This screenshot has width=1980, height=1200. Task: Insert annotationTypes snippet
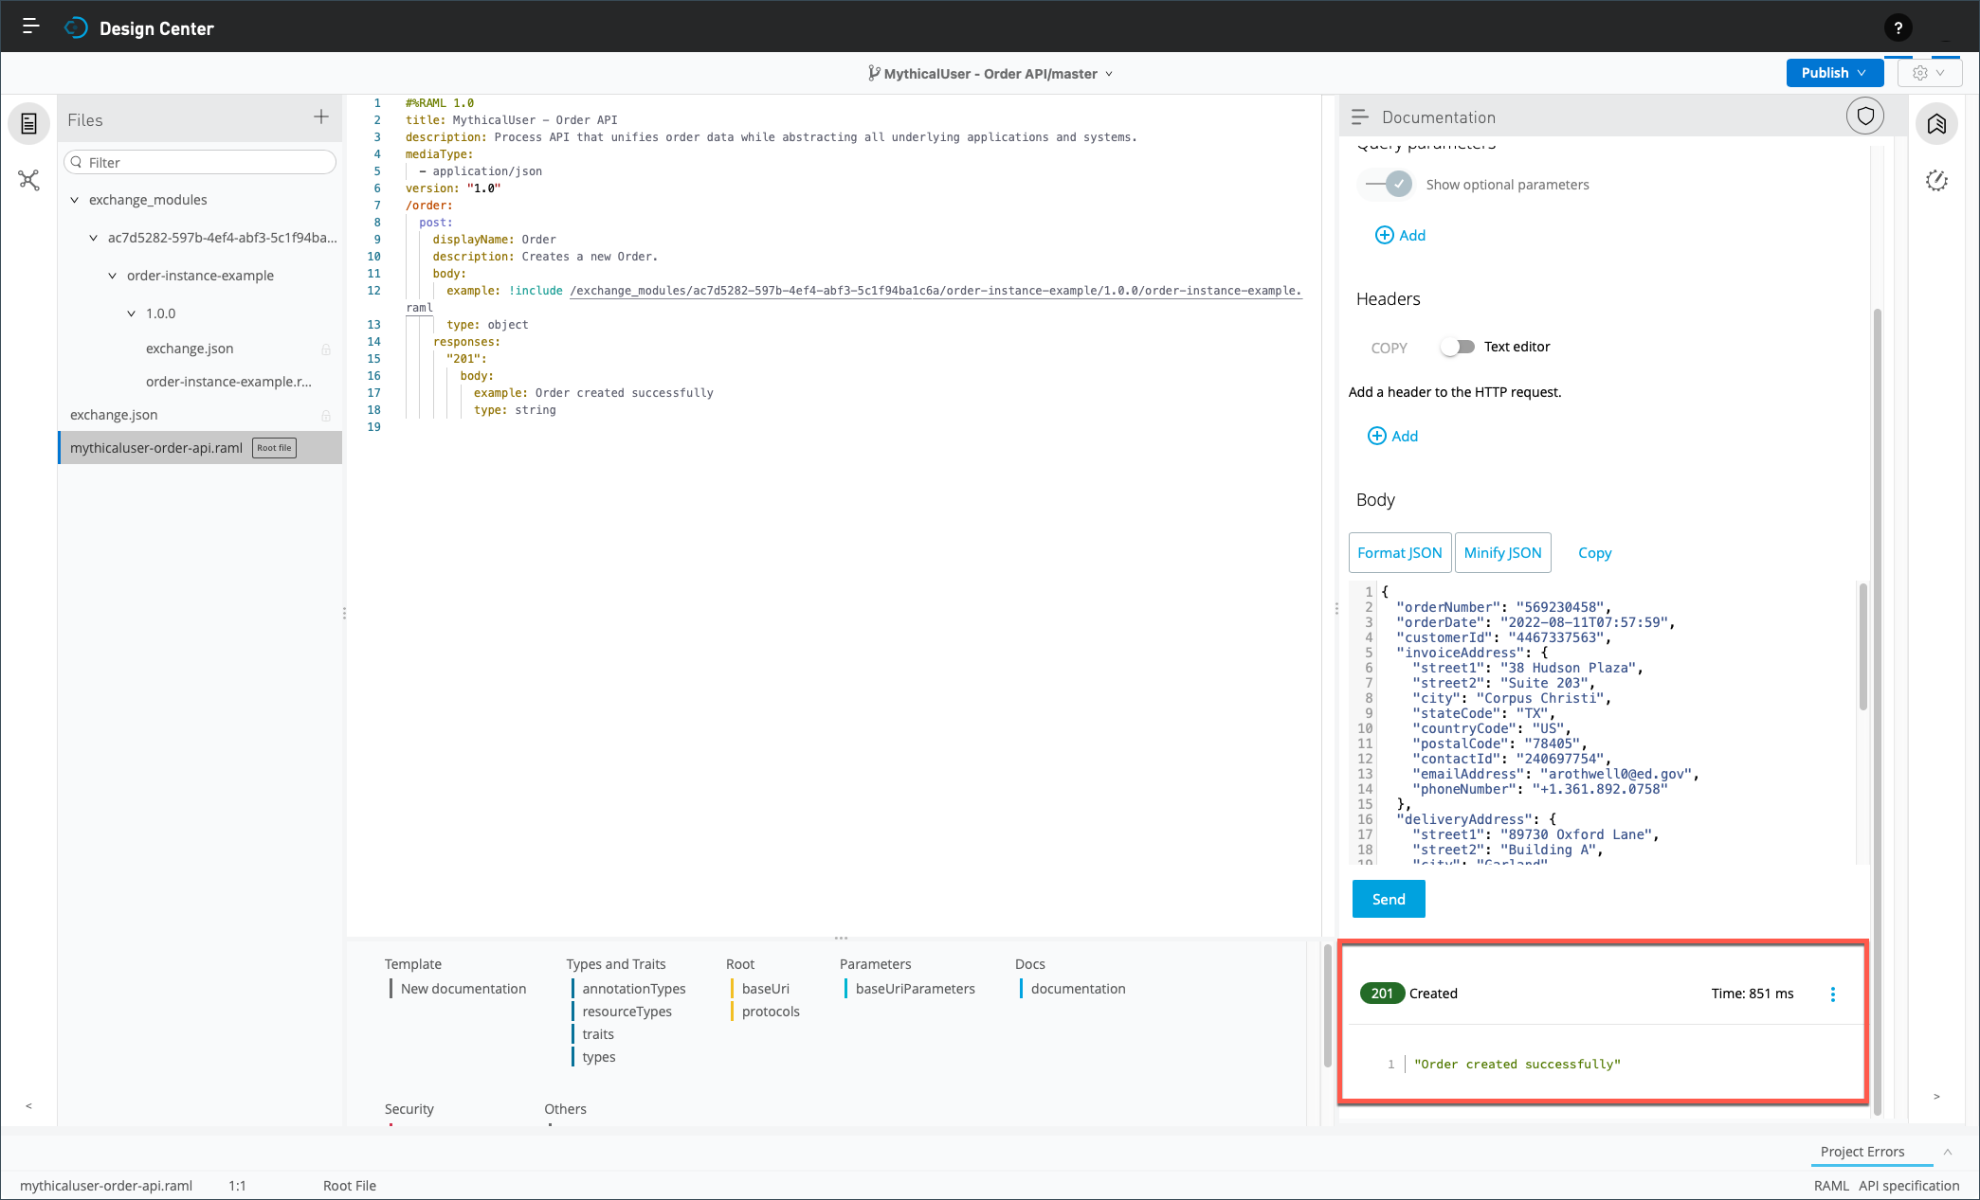(x=634, y=989)
